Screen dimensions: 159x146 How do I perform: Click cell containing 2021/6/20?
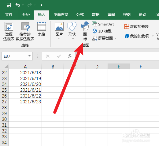tap(25, 84)
